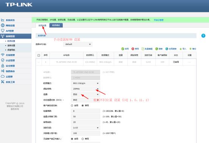209x143 pixels.
Task: Open the 20MHz bandwidth dropdown
Action: click(x=85, y=89)
